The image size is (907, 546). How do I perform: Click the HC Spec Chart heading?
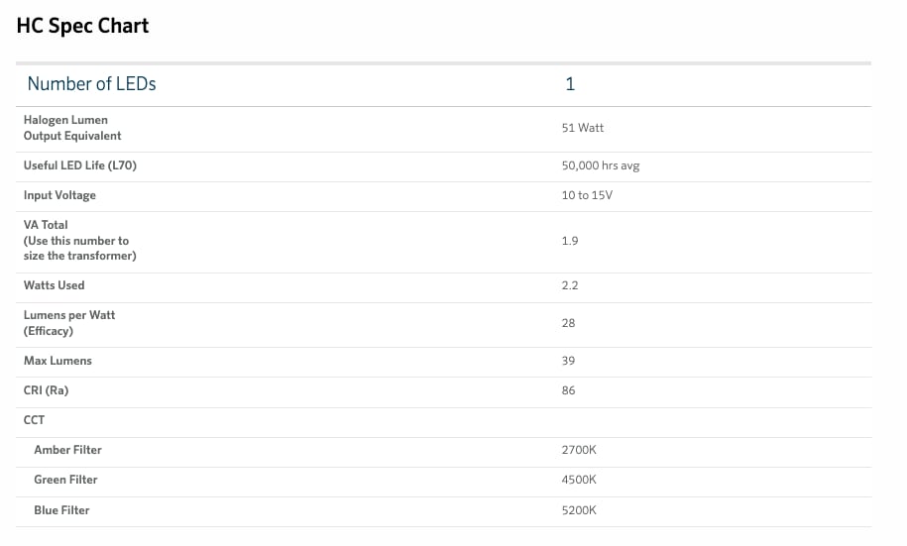tap(82, 26)
